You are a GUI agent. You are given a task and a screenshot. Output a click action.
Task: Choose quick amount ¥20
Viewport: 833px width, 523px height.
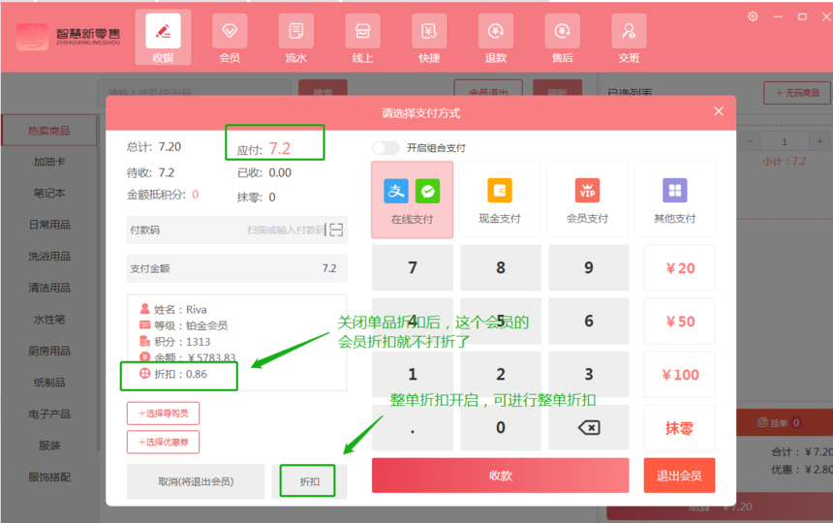[679, 267]
